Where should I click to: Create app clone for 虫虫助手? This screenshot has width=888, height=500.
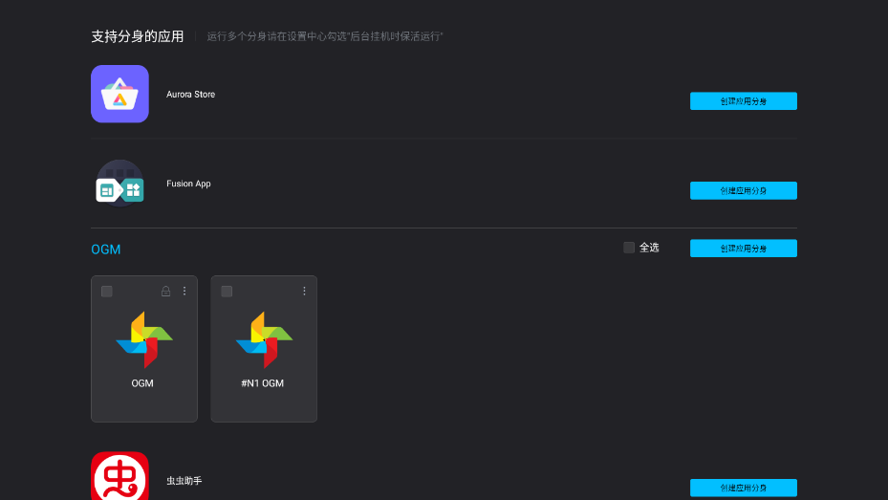pyautogui.click(x=743, y=488)
